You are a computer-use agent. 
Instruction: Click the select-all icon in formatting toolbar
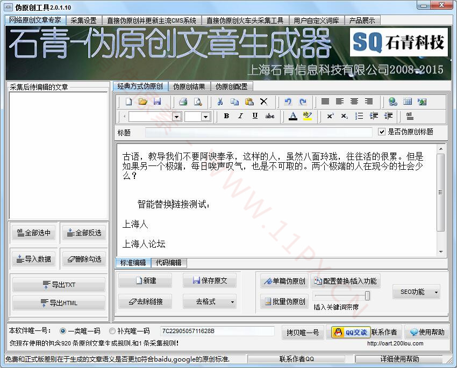(x=410, y=116)
